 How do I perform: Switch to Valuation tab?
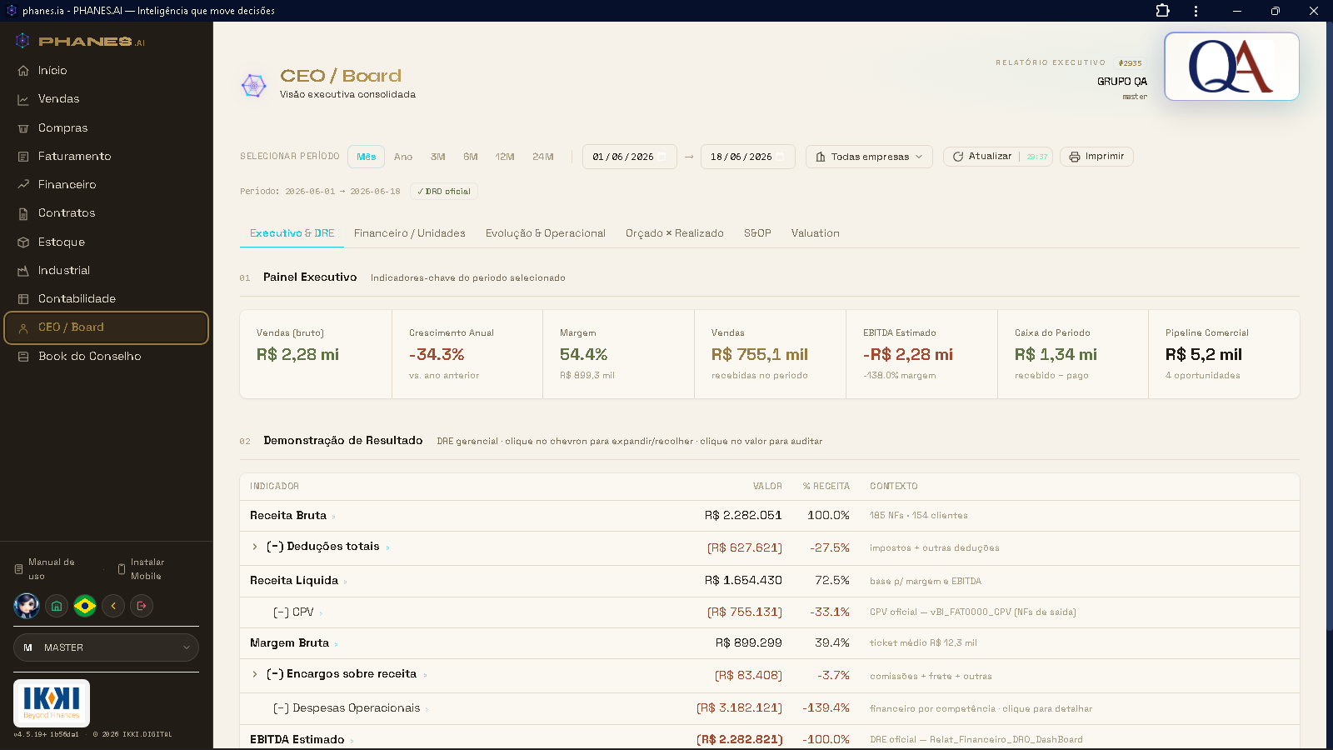[x=816, y=233]
